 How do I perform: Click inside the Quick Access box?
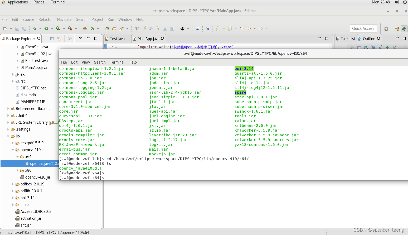[x=363, y=28]
